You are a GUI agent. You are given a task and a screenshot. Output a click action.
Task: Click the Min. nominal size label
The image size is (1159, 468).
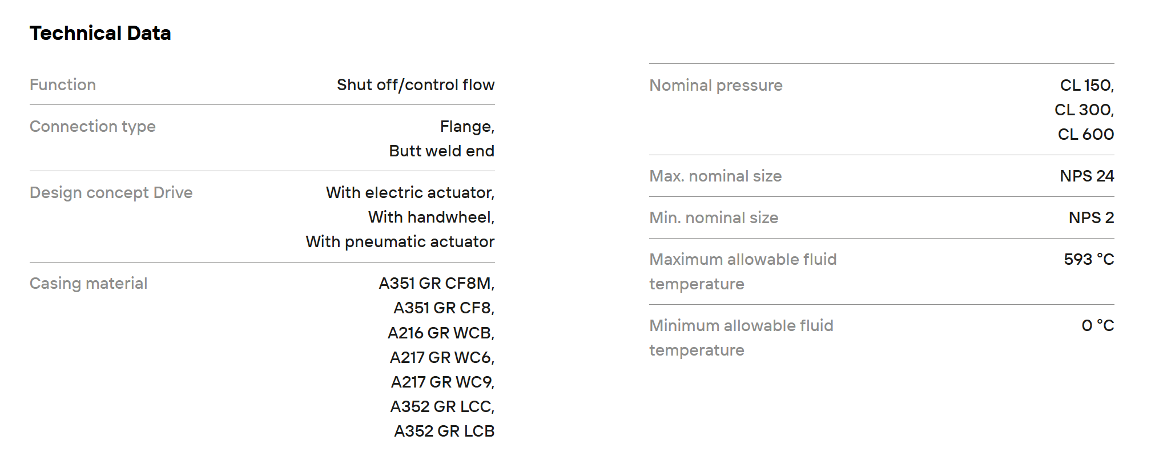click(x=714, y=218)
